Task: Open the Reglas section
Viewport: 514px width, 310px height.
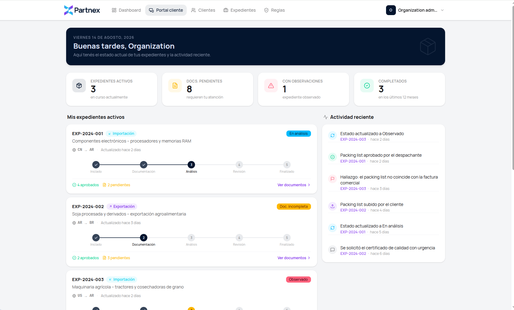Action: pos(274,10)
